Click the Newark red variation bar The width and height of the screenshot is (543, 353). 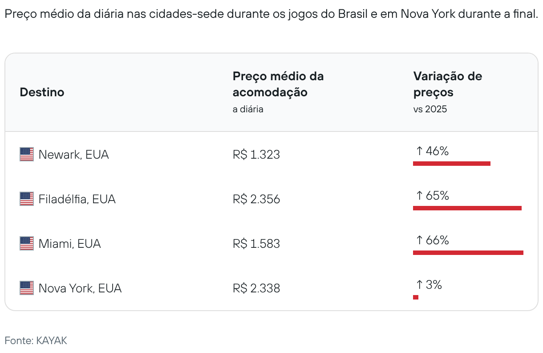point(451,164)
